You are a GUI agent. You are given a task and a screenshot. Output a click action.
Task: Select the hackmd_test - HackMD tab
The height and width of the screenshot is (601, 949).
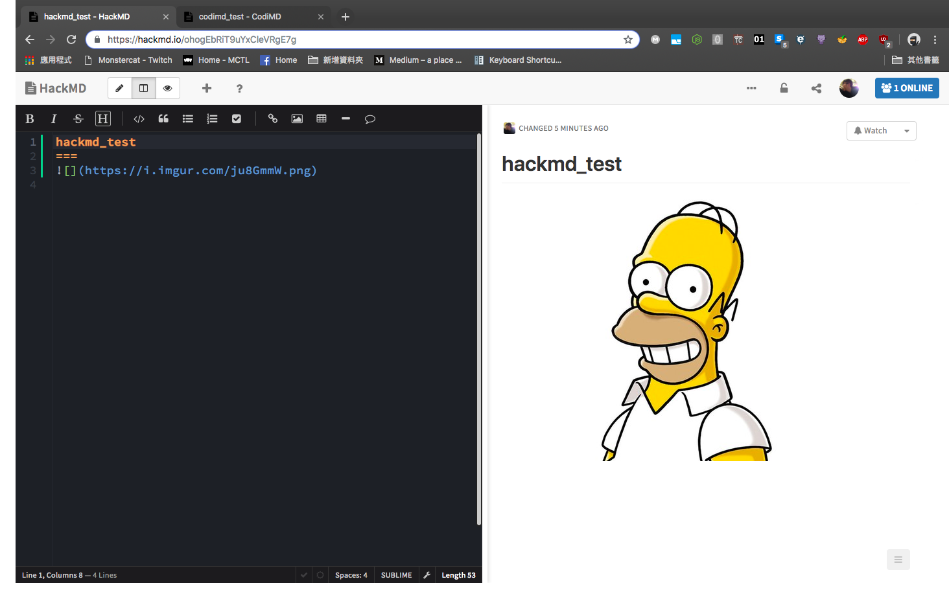click(x=97, y=17)
